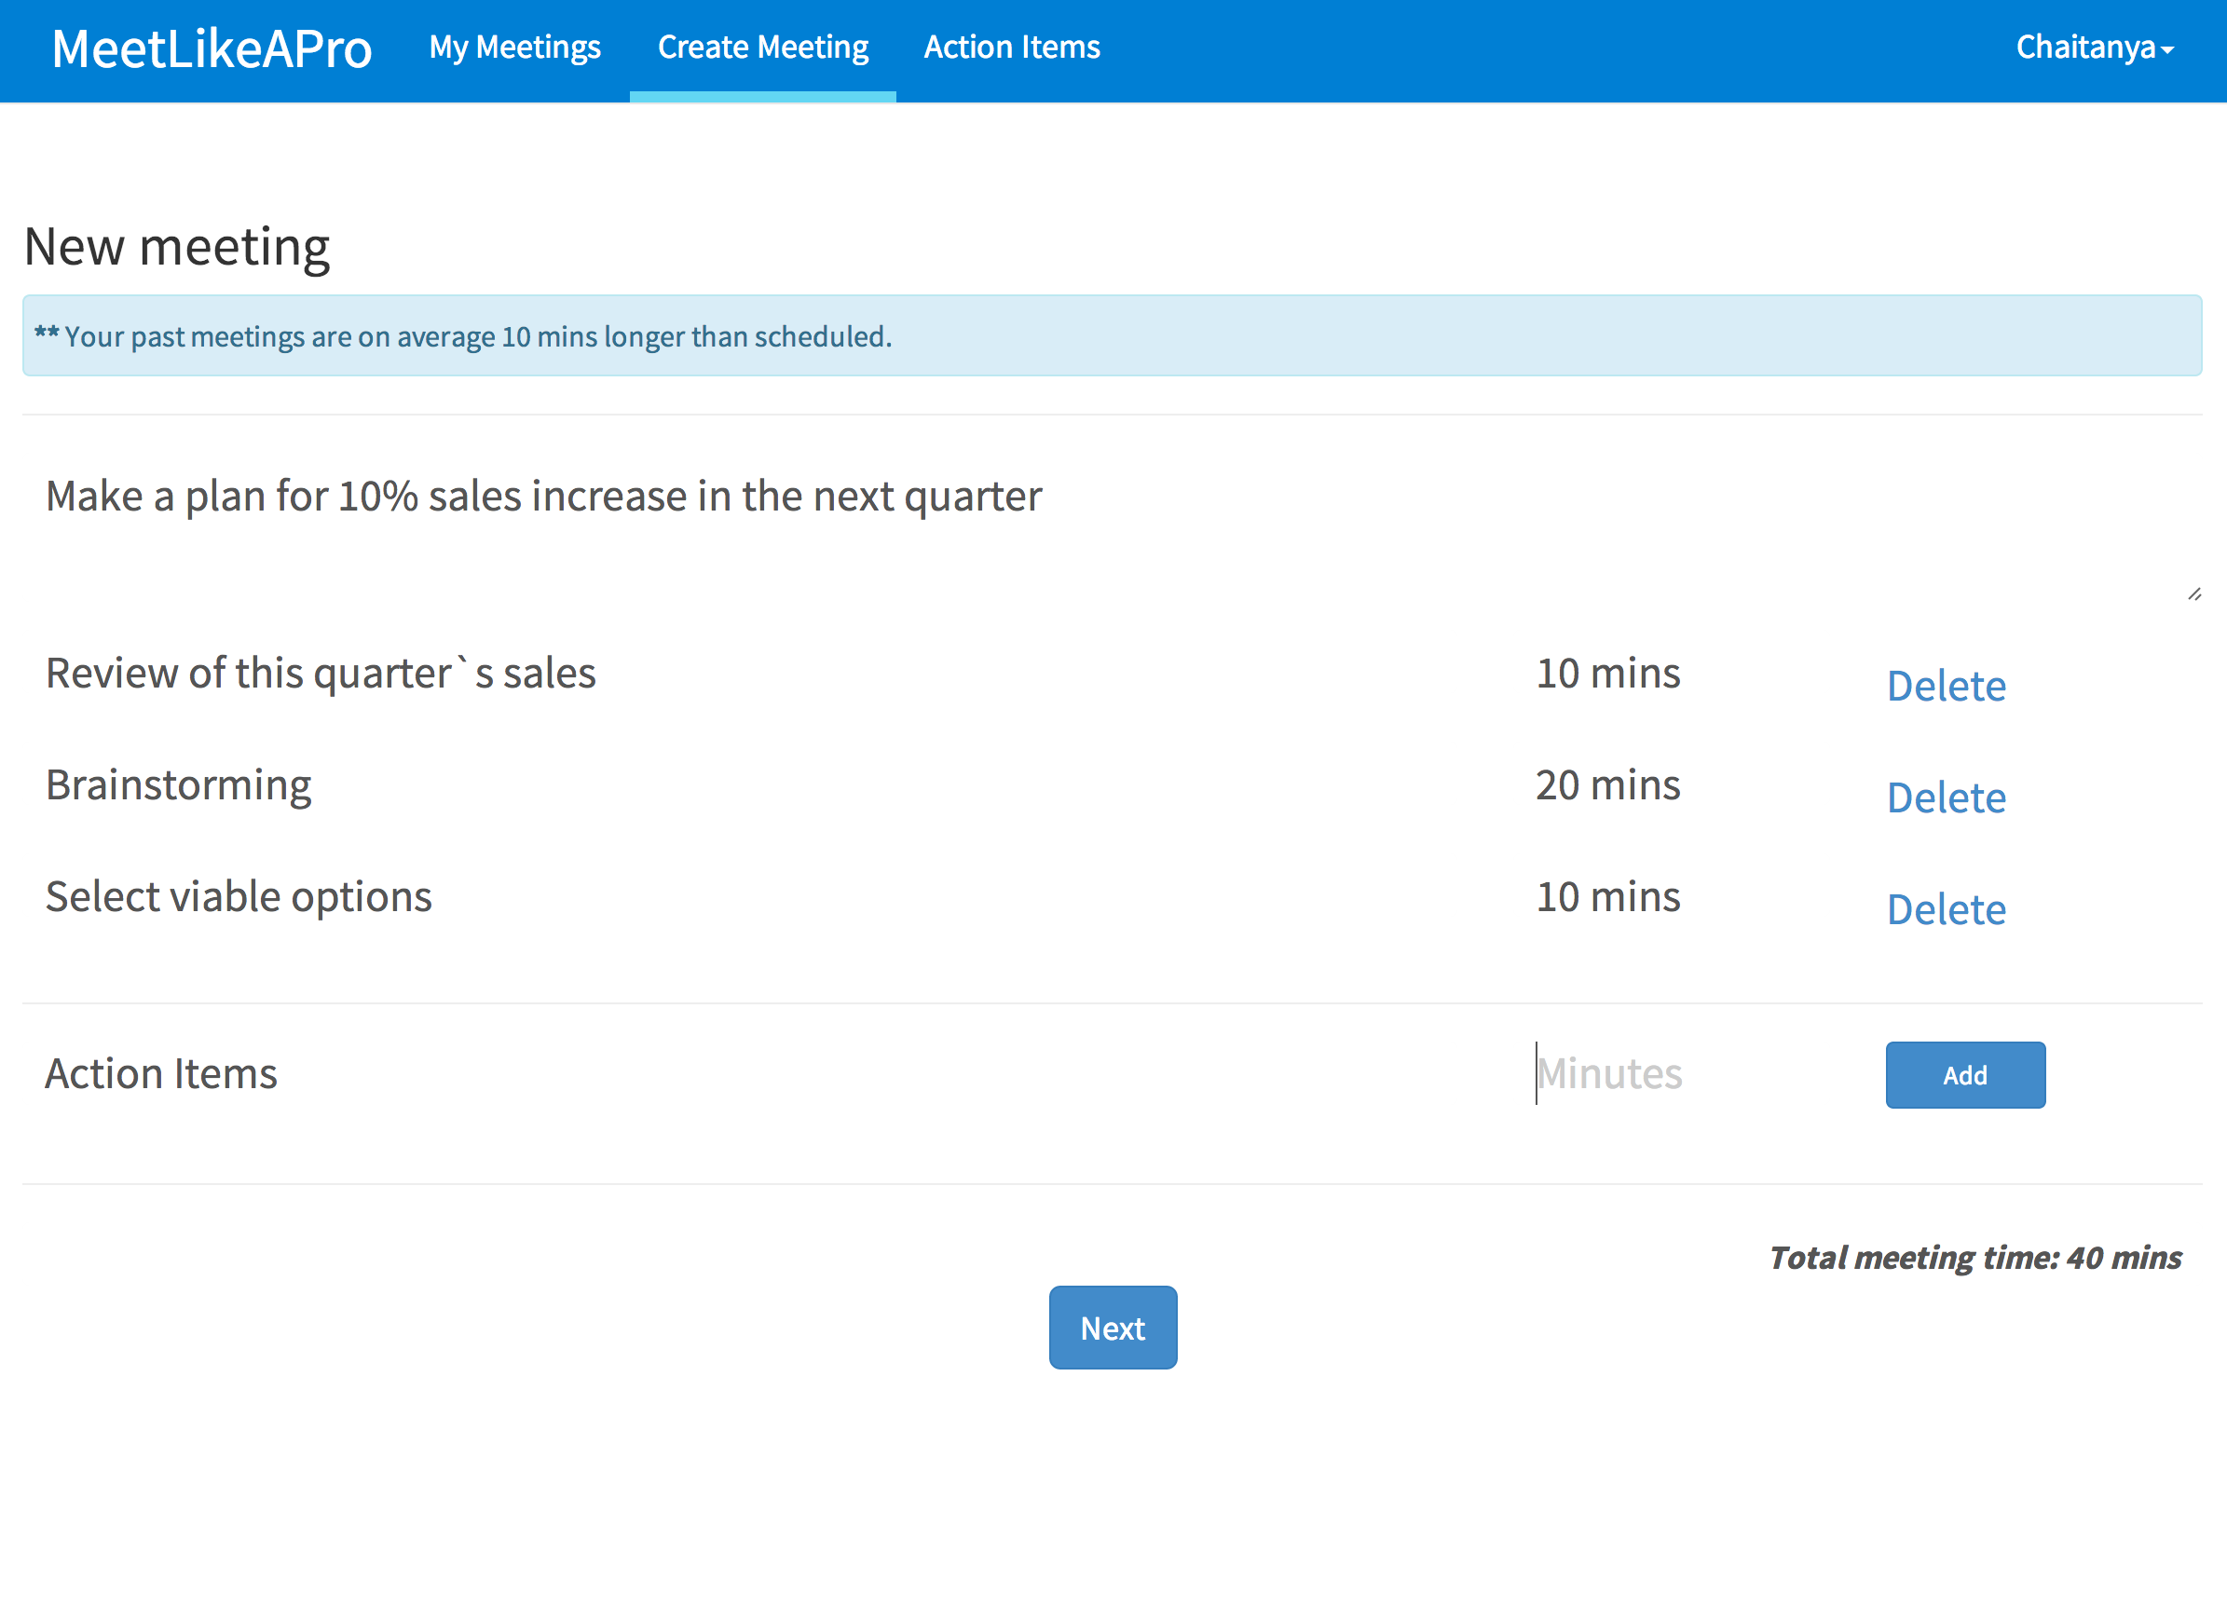The height and width of the screenshot is (1608, 2227).
Task: Expand the Chaitanya user dropdown
Action: (x=2094, y=48)
